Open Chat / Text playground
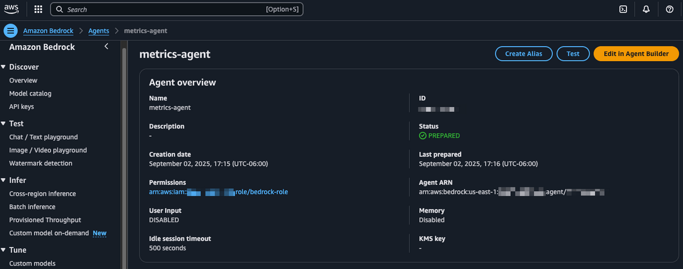The image size is (683, 269). tap(44, 137)
